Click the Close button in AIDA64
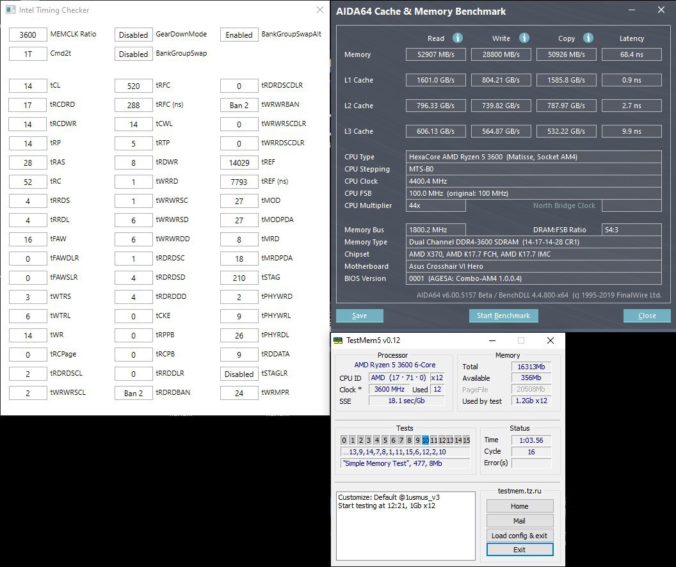The height and width of the screenshot is (567, 676). tap(647, 315)
